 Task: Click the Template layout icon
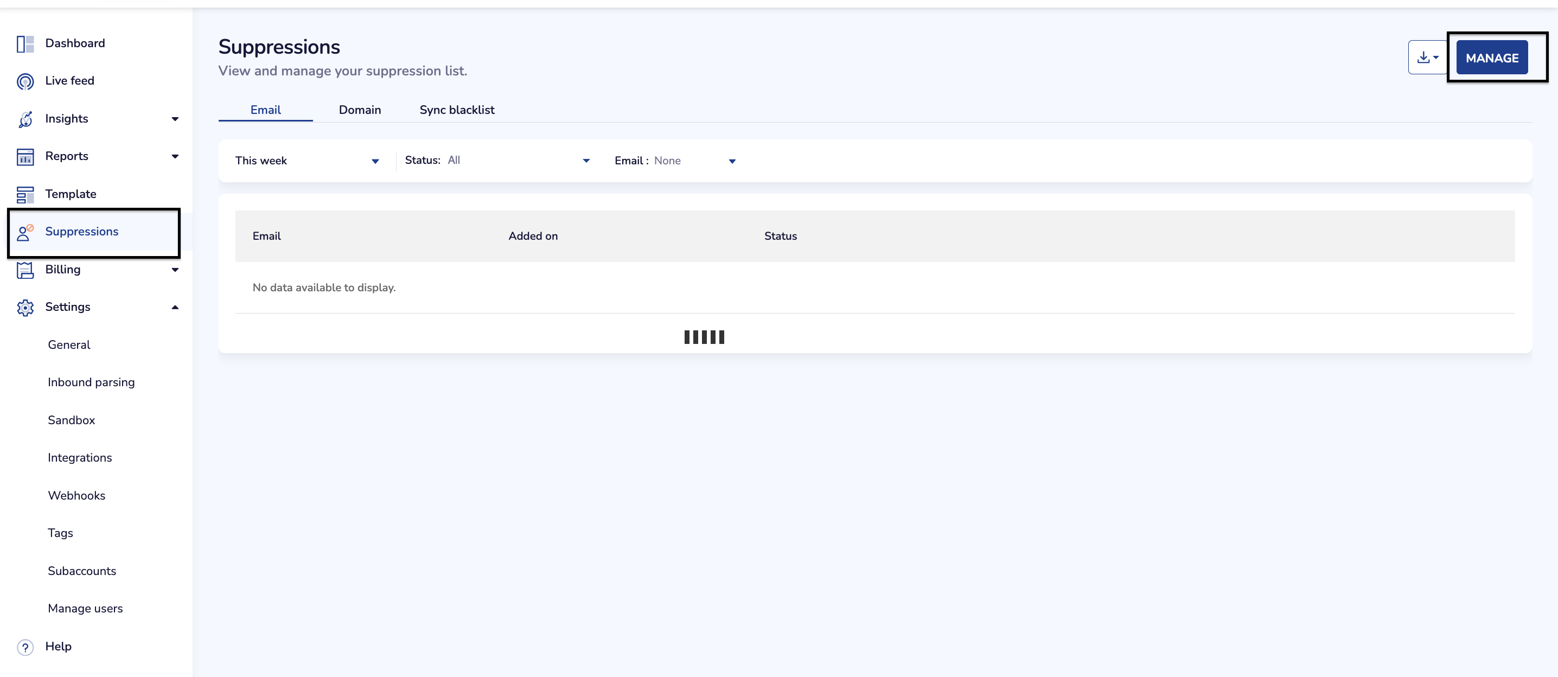pos(25,194)
